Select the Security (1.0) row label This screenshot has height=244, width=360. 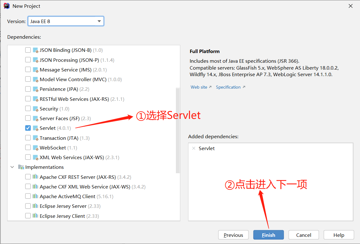54,109
